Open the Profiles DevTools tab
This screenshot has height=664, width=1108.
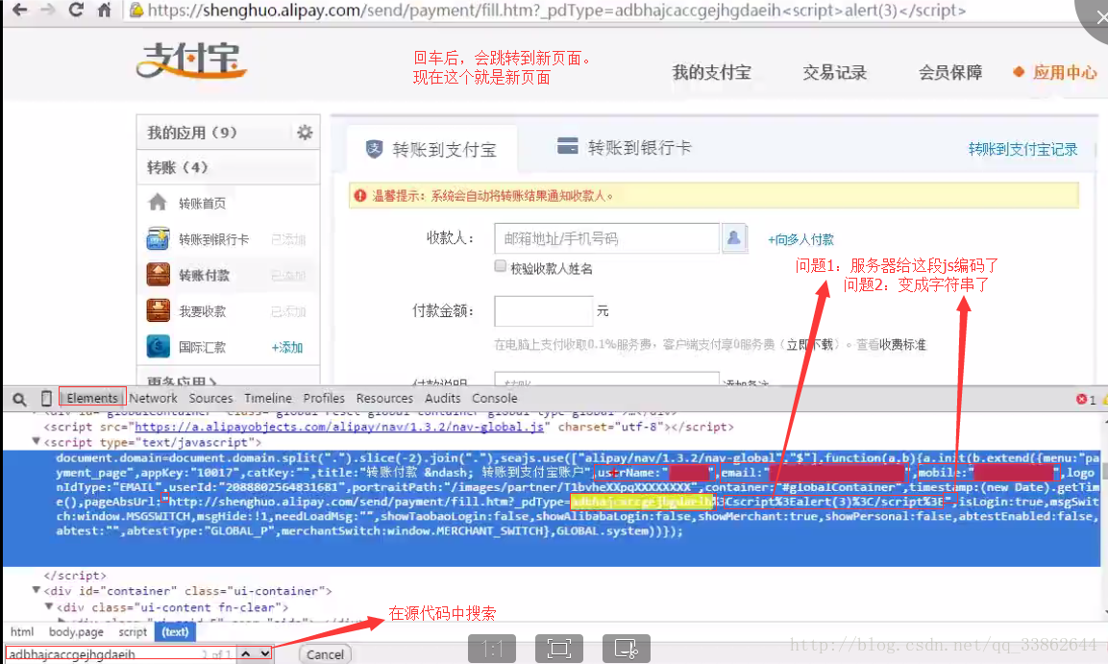[x=324, y=399]
